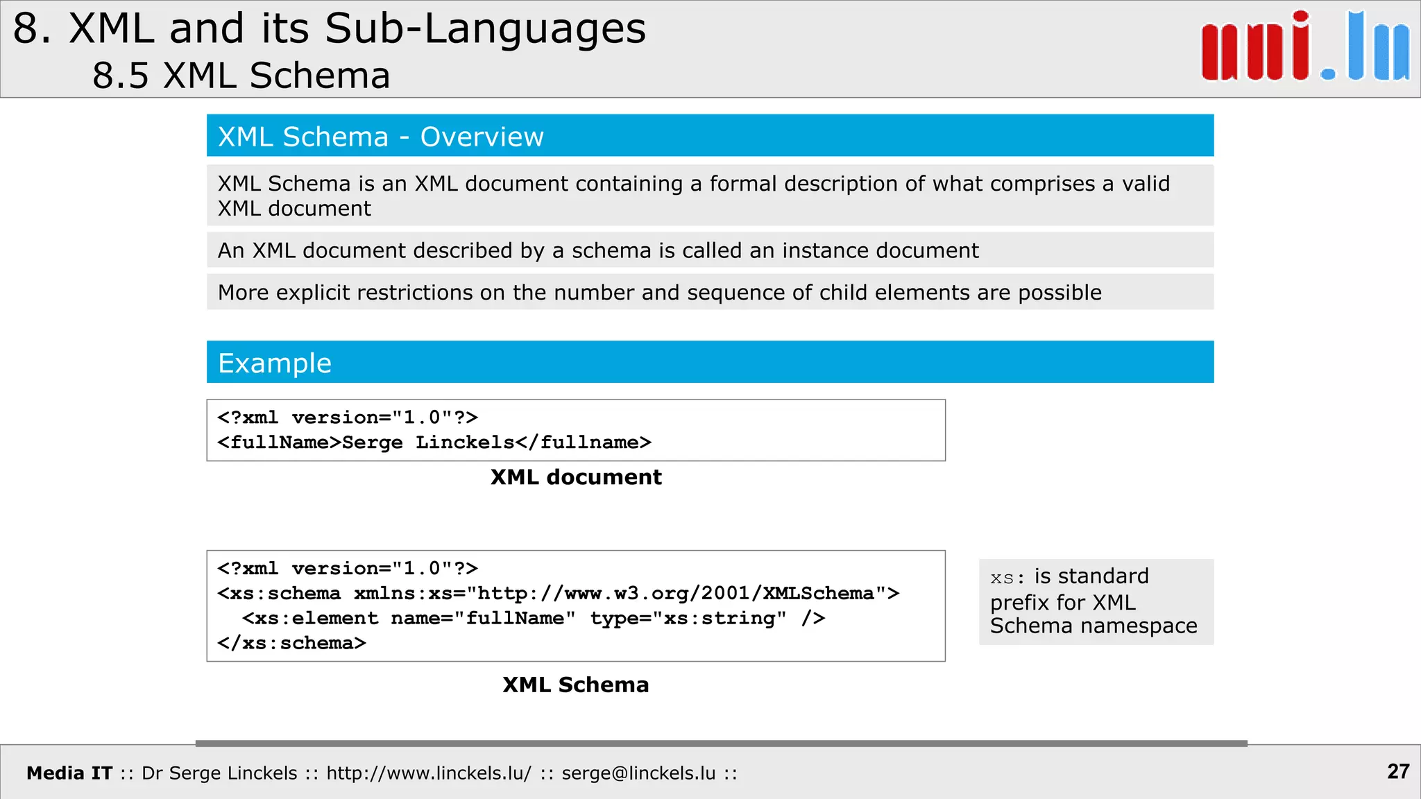This screenshot has height=799, width=1421.
Task: Click the slide title '8. XML and its Sub-Languages'
Action: pos(330,29)
